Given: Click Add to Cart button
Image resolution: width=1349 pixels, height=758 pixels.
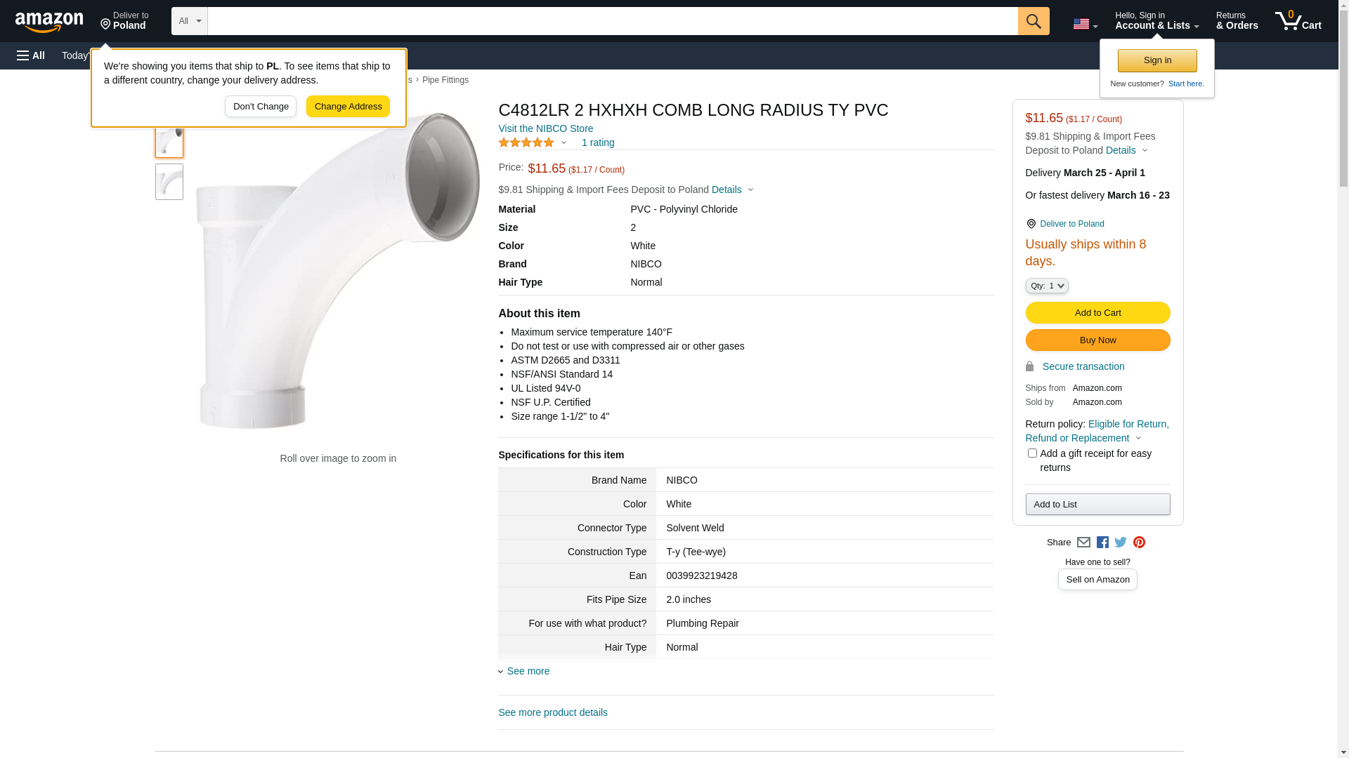Looking at the screenshot, I should pos(1097,313).
